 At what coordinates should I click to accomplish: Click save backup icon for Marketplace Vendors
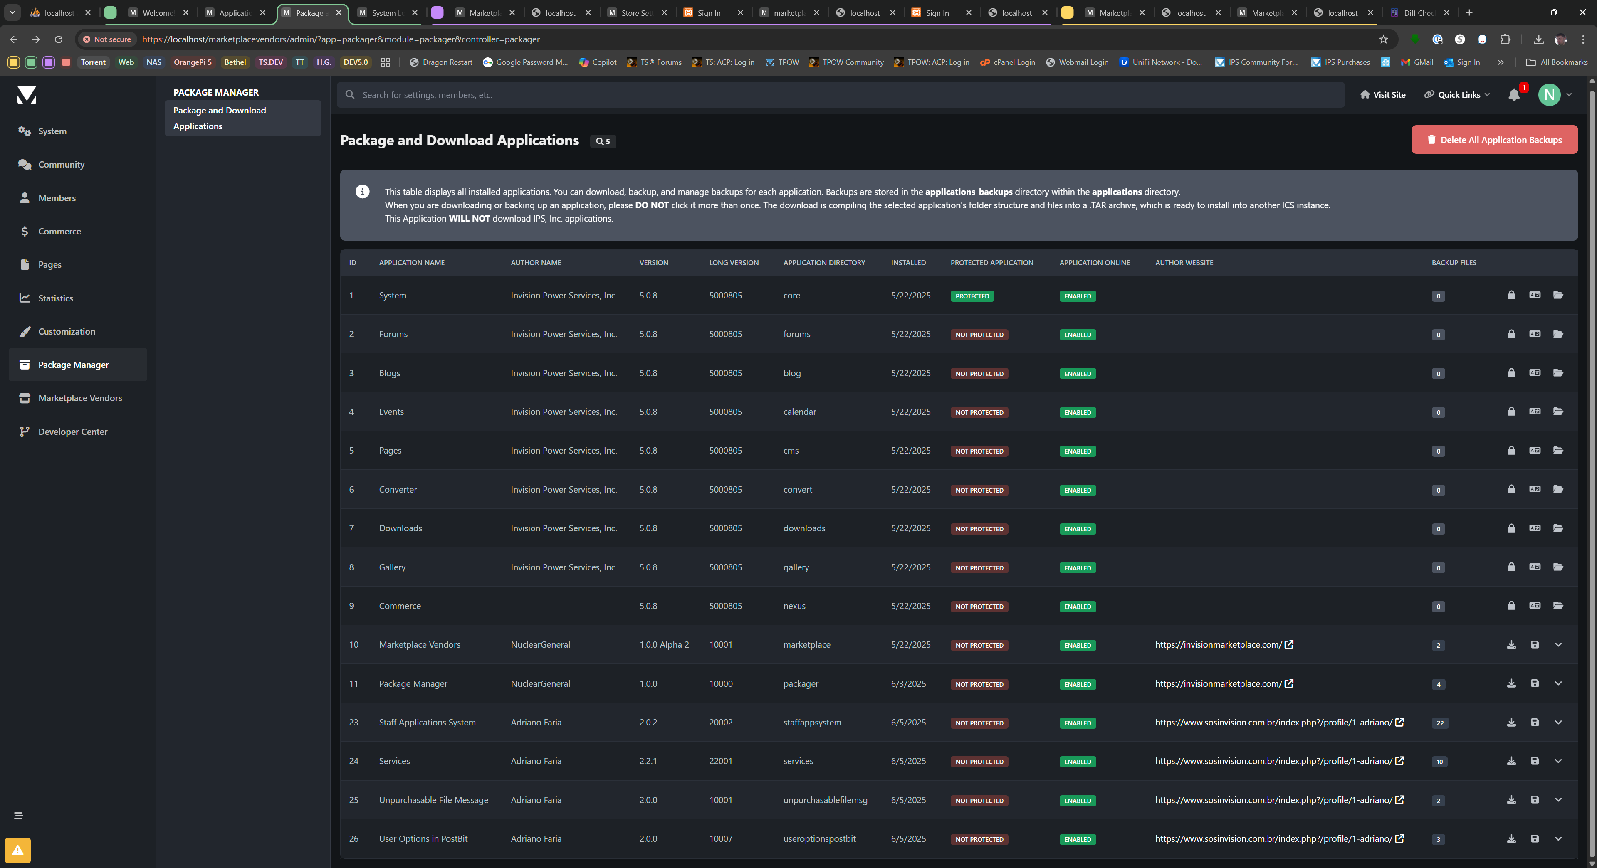pyautogui.click(x=1535, y=645)
